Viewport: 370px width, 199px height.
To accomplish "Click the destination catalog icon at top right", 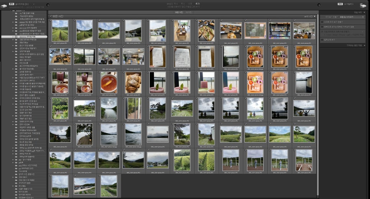I will tap(362, 5).
